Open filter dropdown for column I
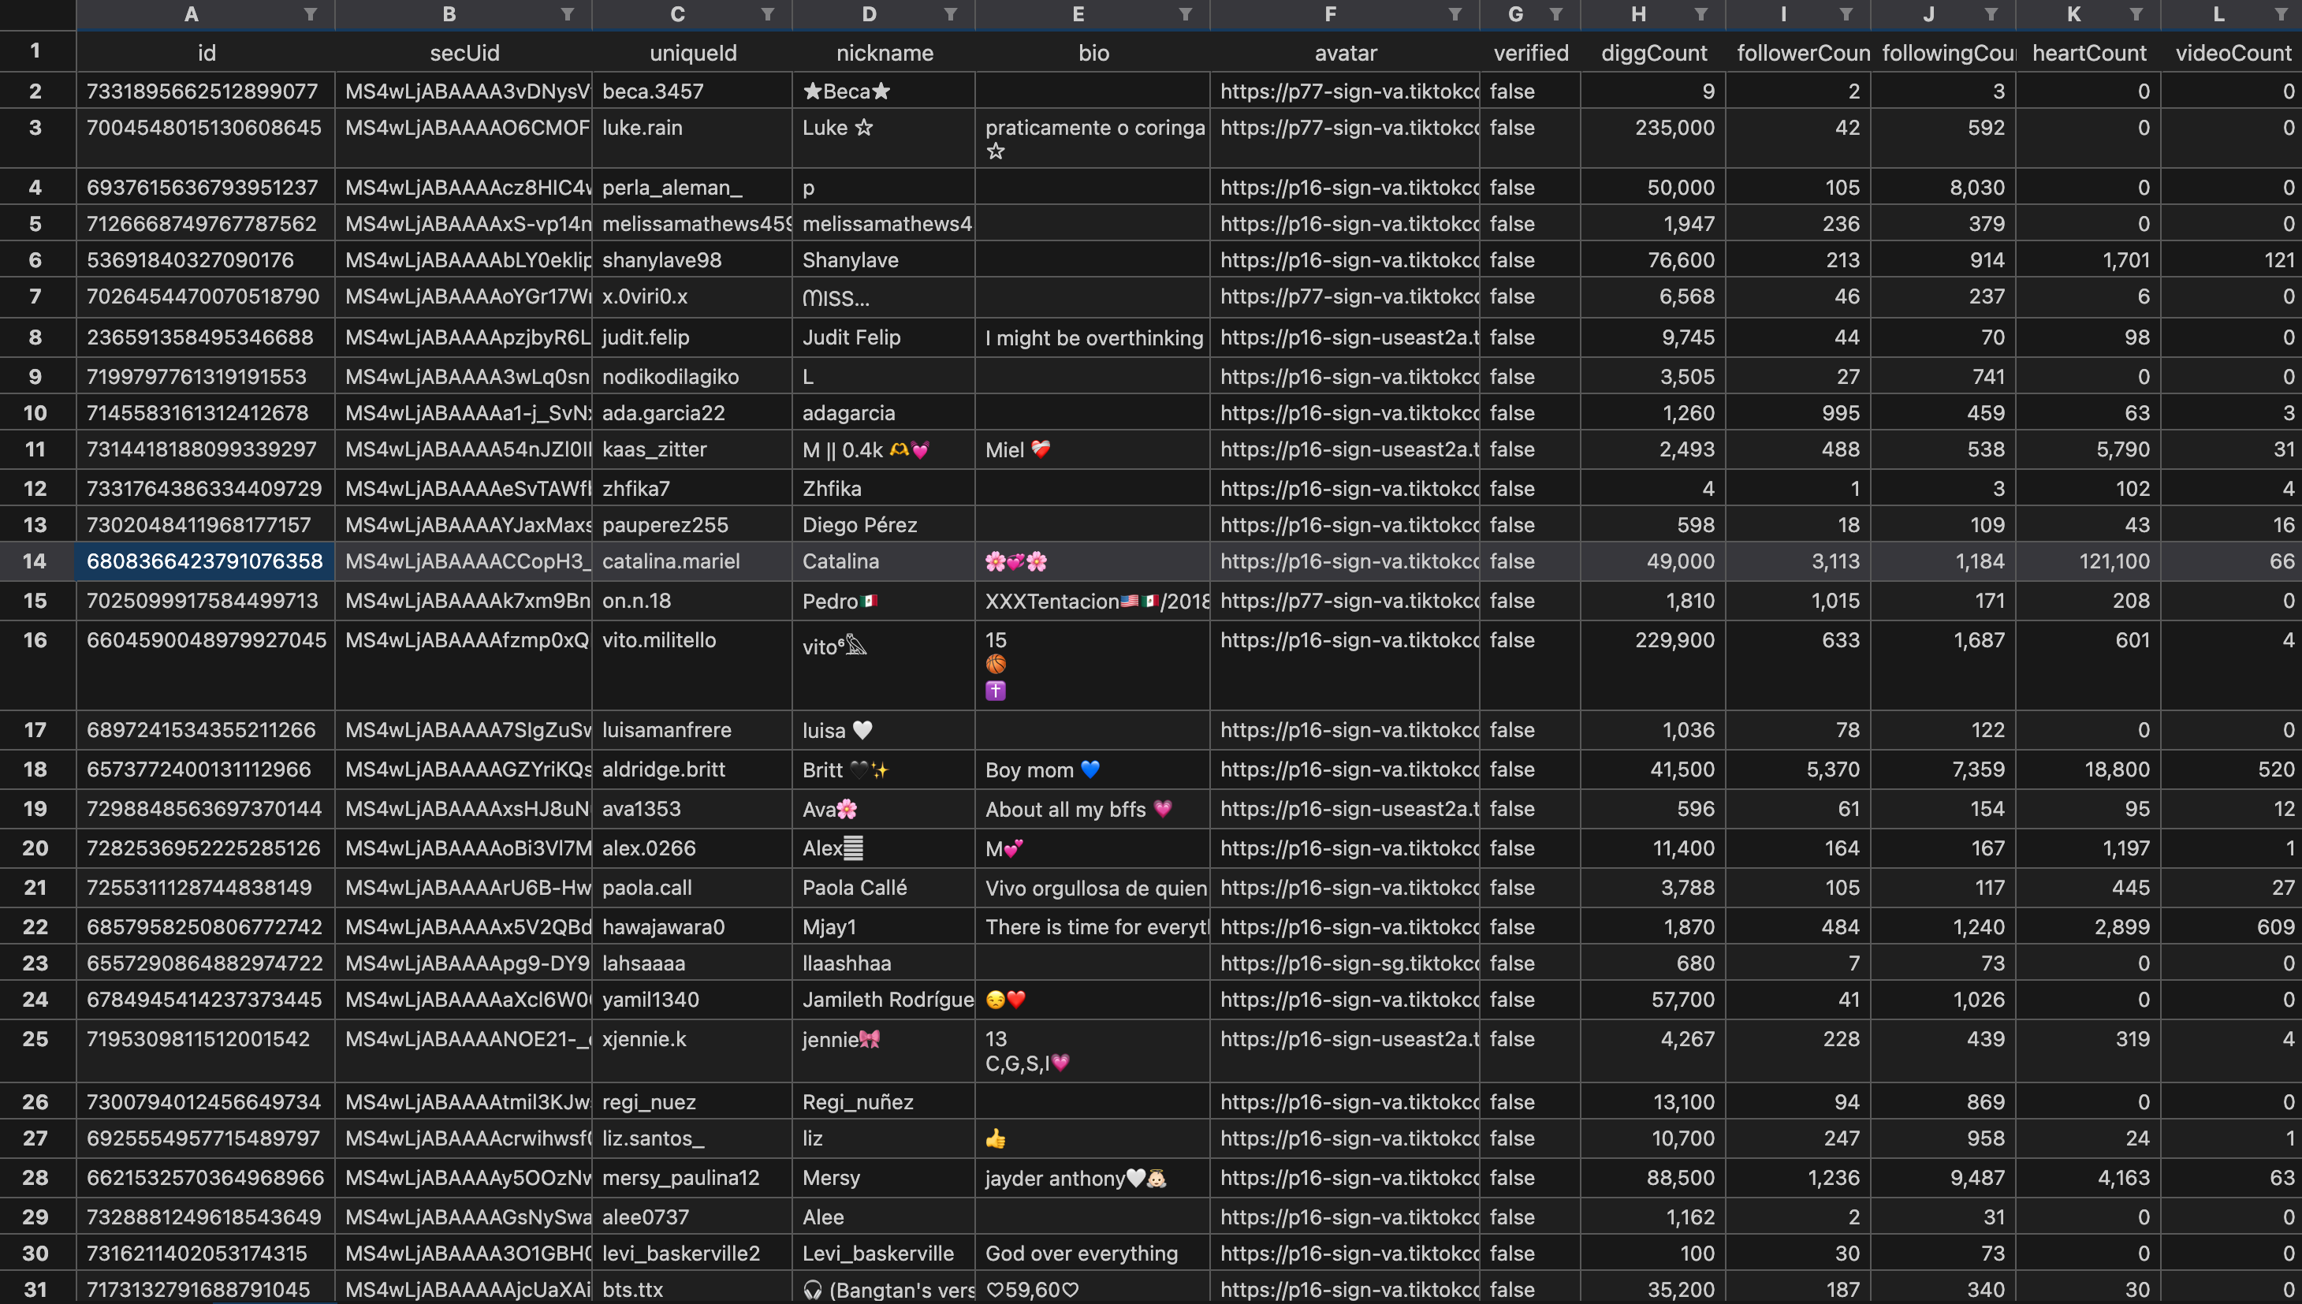The height and width of the screenshot is (1304, 2302). click(x=1846, y=14)
